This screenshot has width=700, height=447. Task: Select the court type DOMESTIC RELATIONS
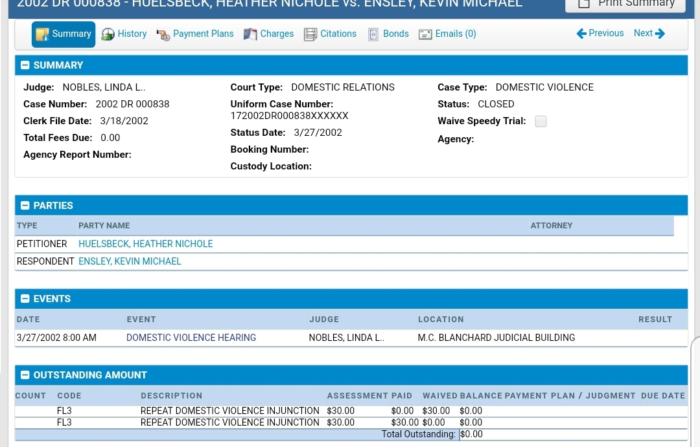343,87
